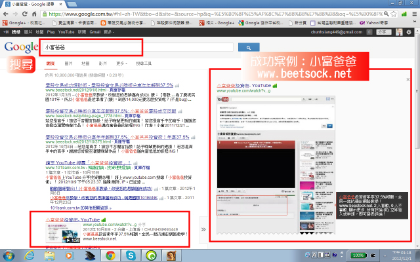Screen dimensions: 420x262
Task: Open the 搜尋工具 search tools
Action: (x=144, y=64)
